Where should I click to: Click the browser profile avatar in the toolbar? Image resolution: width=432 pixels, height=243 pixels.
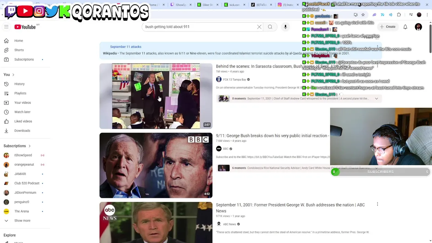[x=419, y=15]
